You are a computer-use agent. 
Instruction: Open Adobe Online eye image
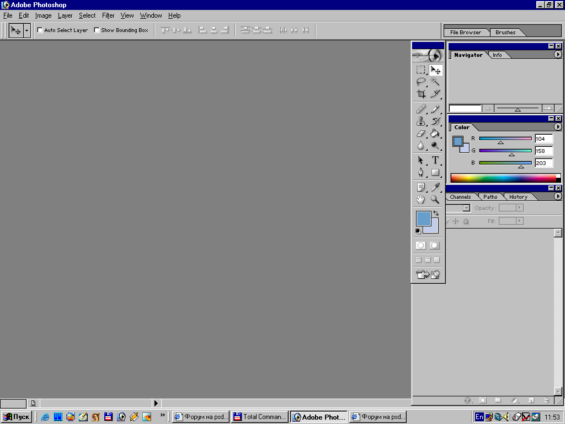pos(428,56)
